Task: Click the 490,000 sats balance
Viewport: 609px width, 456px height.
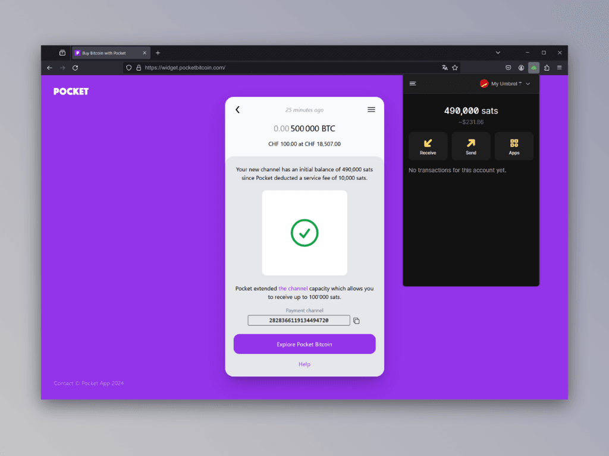Action: [x=471, y=111]
